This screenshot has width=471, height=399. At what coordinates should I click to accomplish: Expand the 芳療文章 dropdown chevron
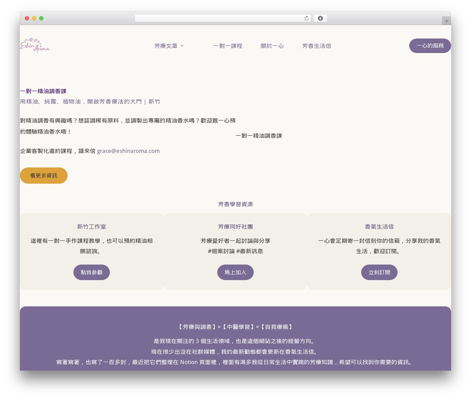pos(182,46)
